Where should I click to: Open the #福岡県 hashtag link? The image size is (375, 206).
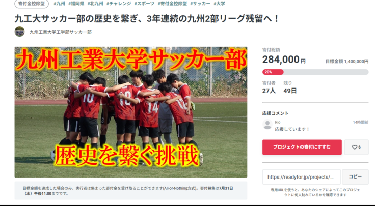click(76, 4)
